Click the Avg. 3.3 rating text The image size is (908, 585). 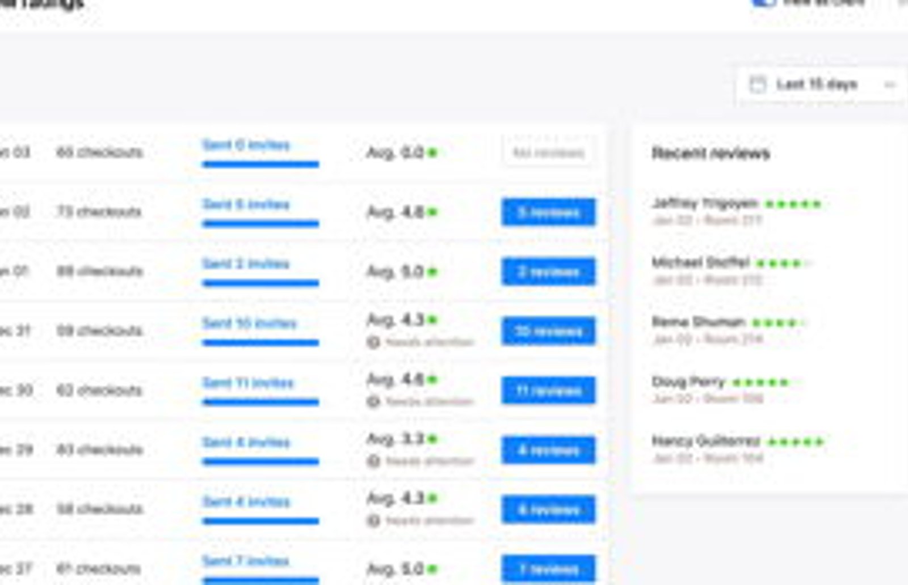[x=396, y=439]
